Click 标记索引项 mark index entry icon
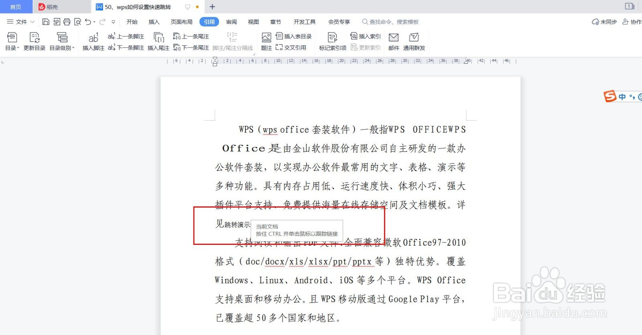Viewport: 642px width, 335px height. pyautogui.click(x=333, y=42)
